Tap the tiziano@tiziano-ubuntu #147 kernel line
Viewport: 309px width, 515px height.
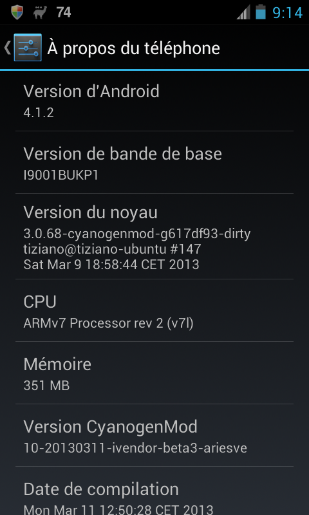tap(112, 249)
